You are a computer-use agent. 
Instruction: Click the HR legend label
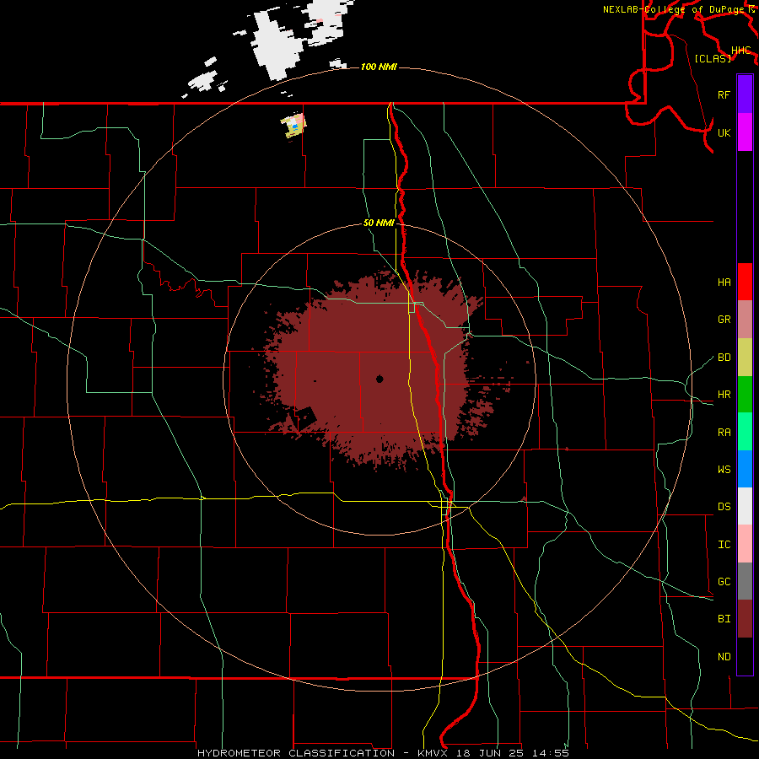[x=724, y=395]
